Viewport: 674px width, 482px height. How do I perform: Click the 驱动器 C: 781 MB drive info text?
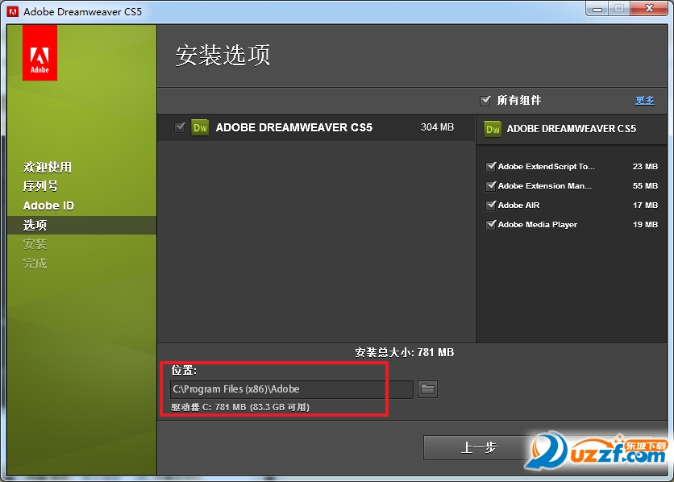tap(240, 407)
